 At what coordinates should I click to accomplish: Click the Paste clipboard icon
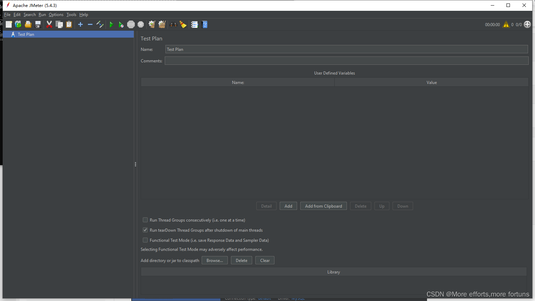pos(69,24)
